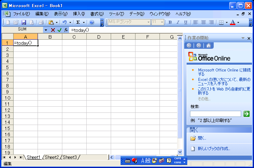The height and width of the screenshot is (168, 254).
Task: Click IME keyboard icon on language bar
Action: (128, 161)
